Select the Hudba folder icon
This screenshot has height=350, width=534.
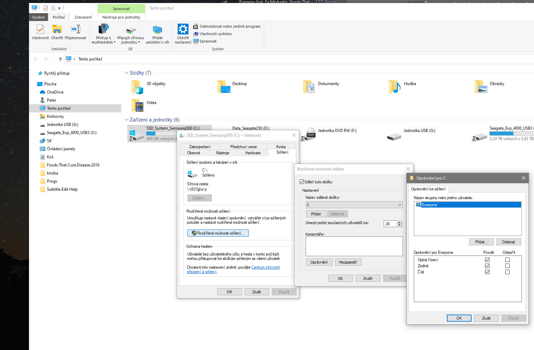[395, 87]
